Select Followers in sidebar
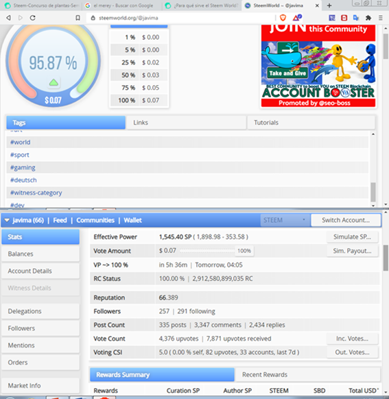 (x=40, y=328)
